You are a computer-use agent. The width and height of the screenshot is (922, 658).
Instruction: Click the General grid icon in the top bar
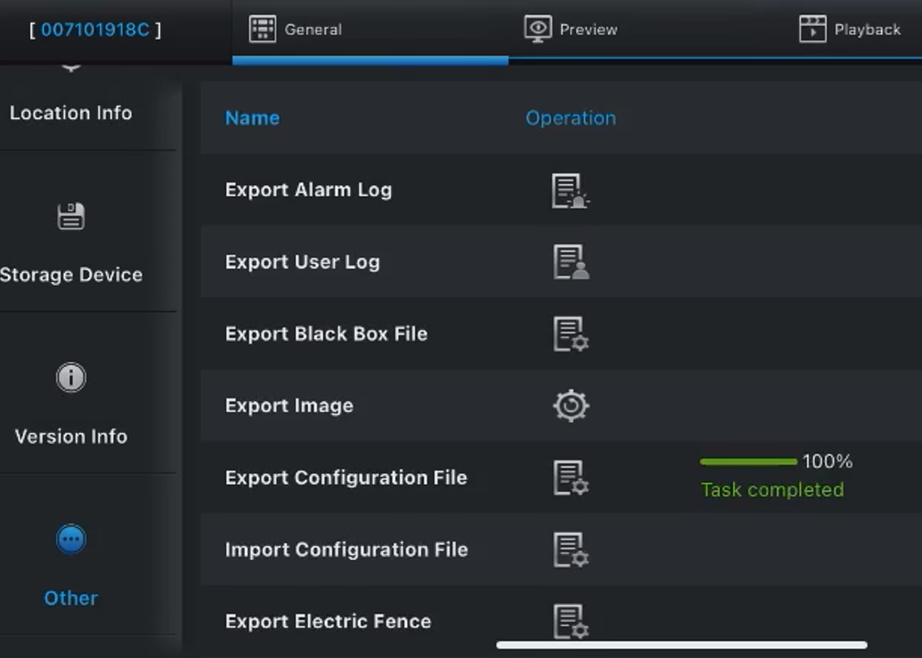tap(262, 29)
